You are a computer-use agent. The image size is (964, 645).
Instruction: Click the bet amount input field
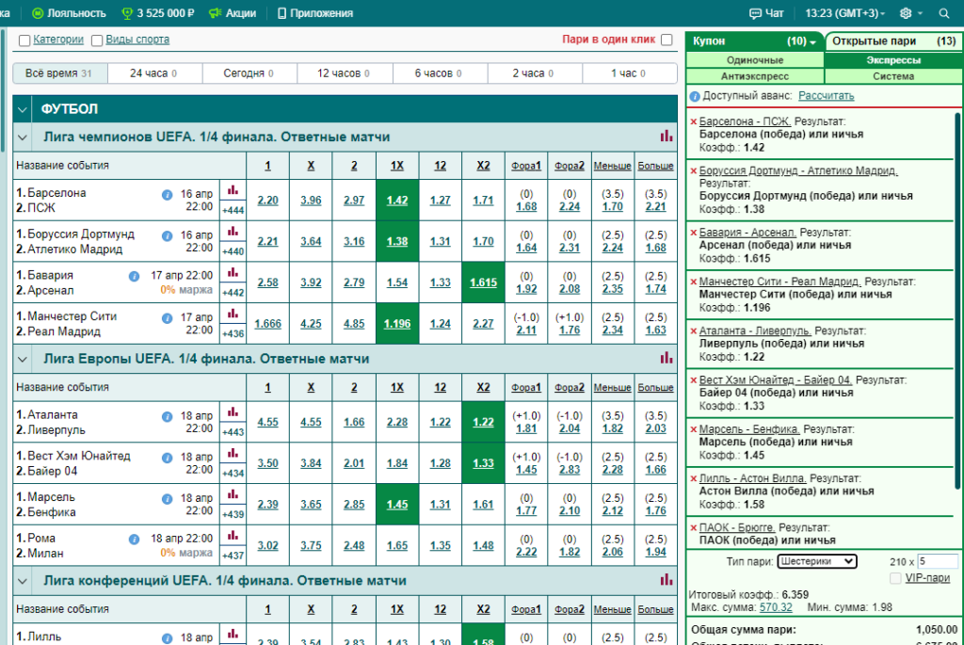tap(937, 561)
